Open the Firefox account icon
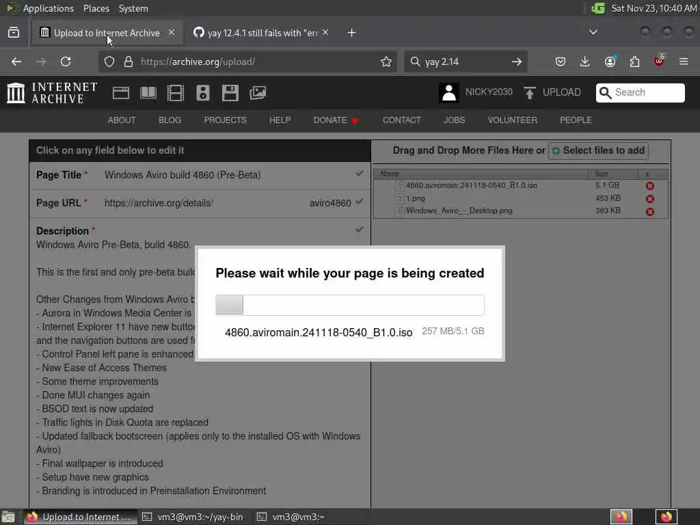This screenshot has width=700, height=525. (x=610, y=62)
